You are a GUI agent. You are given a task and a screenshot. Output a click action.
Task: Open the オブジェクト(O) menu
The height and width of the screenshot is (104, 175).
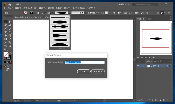tap(30, 8)
